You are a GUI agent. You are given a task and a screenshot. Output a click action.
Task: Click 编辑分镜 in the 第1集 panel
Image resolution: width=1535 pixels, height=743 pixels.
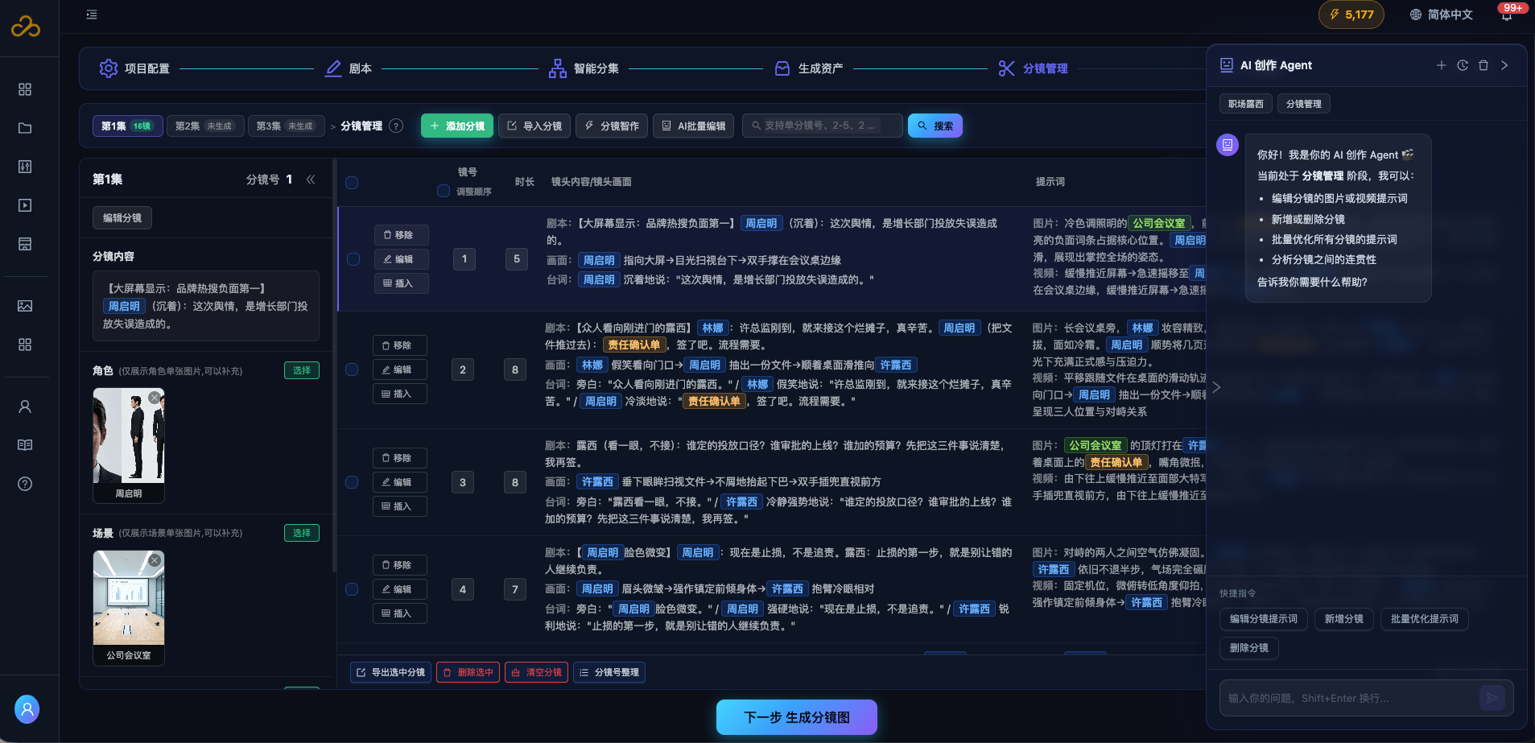tap(122, 218)
